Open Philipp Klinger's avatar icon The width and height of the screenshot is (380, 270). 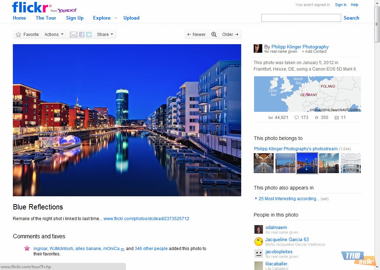[258, 48]
